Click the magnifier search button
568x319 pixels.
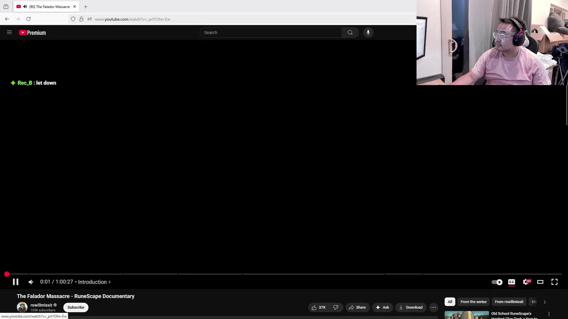point(350,32)
